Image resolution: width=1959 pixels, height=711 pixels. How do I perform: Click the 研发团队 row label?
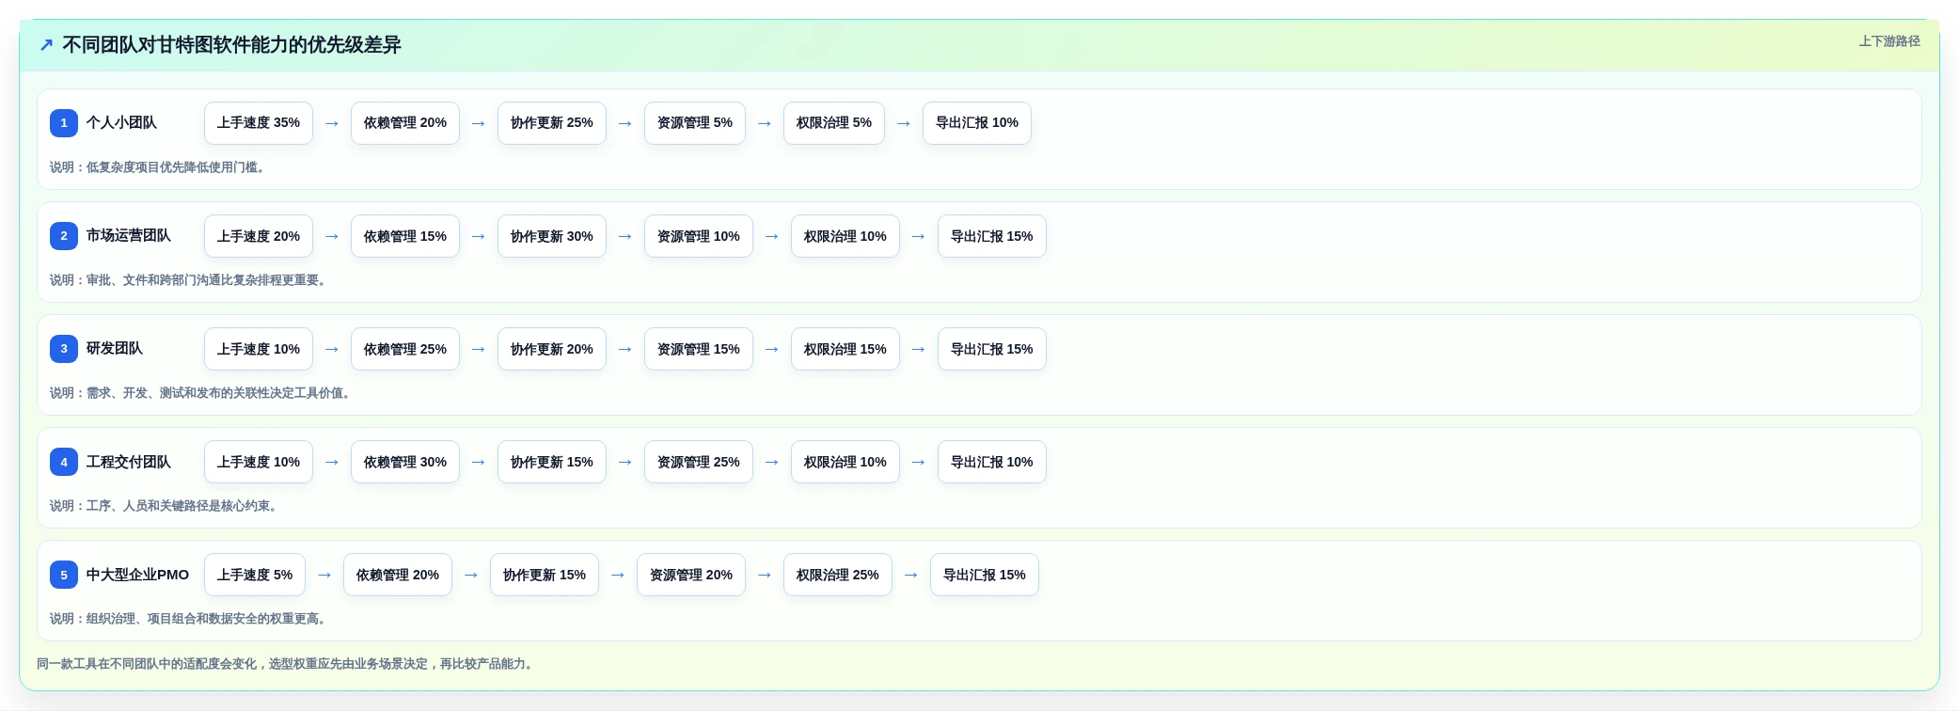115,349
